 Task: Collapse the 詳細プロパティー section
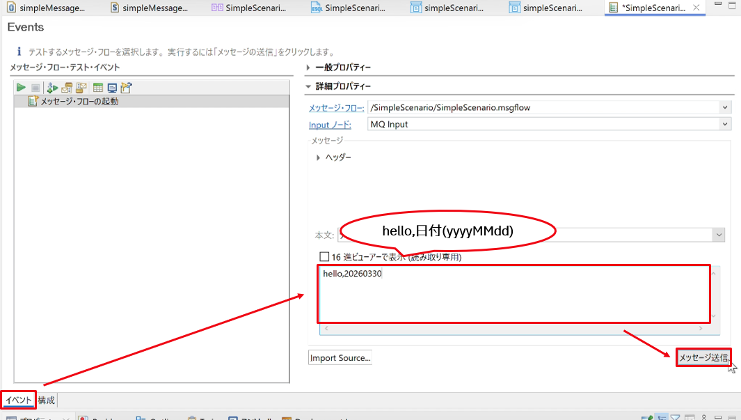pos(308,86)
